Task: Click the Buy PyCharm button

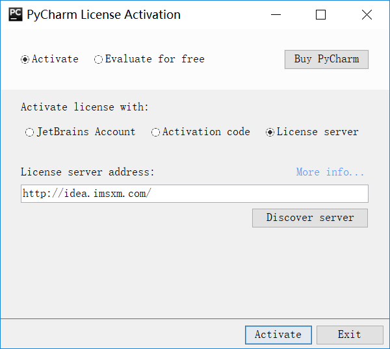Action: (x=326, y=59)
